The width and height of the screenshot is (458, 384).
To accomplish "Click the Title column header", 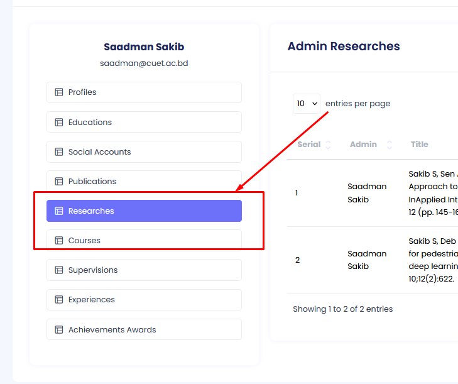I will pos(420,145).
